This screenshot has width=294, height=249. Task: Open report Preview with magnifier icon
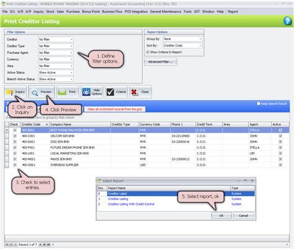pyautogui.click(x=34, y=93)
